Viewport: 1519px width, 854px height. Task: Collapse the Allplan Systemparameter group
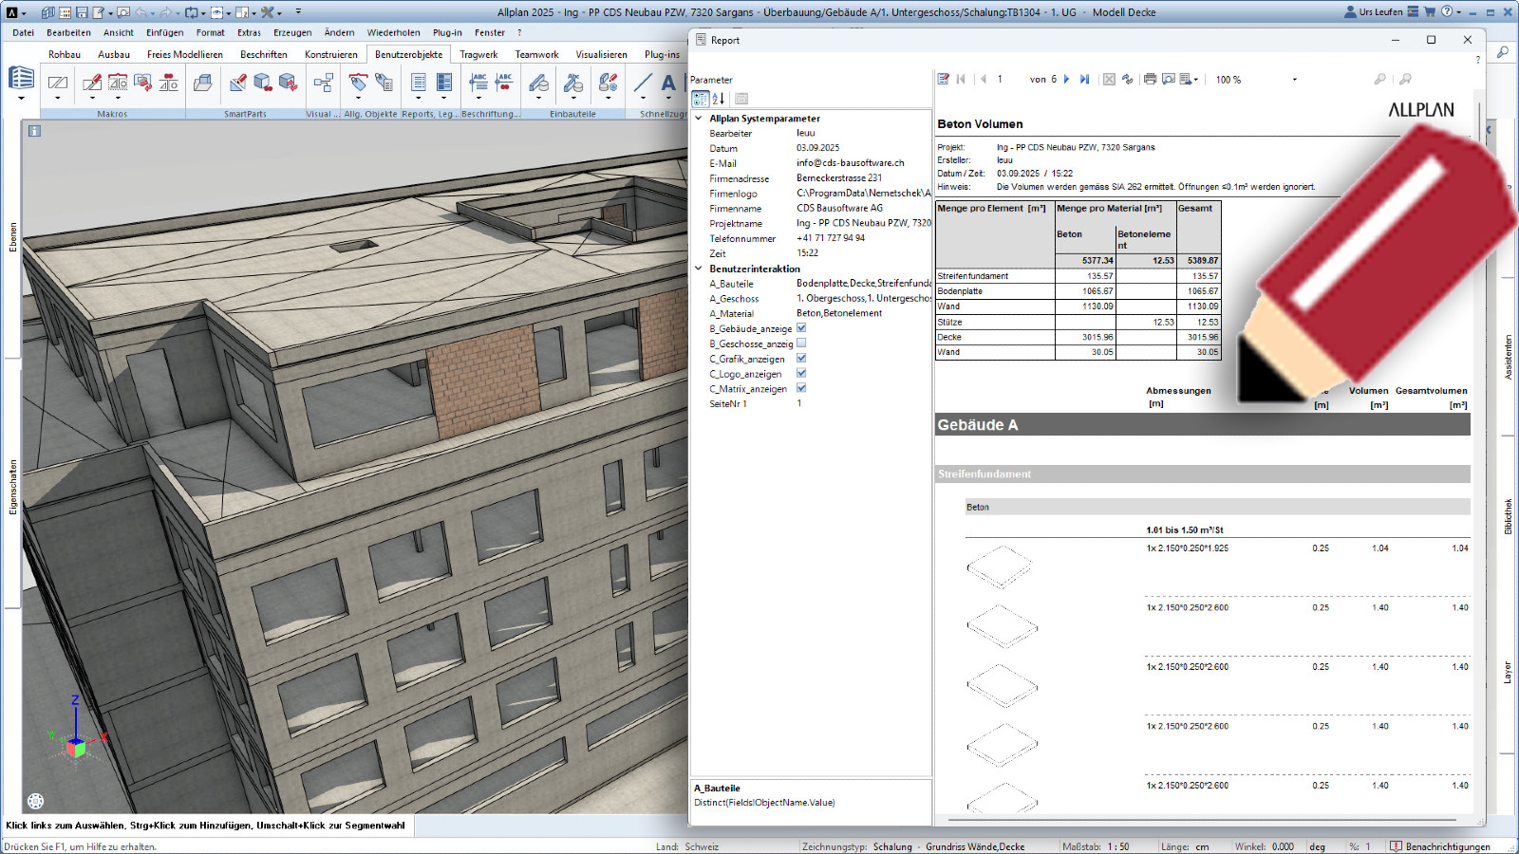click(x=699, y=119)
